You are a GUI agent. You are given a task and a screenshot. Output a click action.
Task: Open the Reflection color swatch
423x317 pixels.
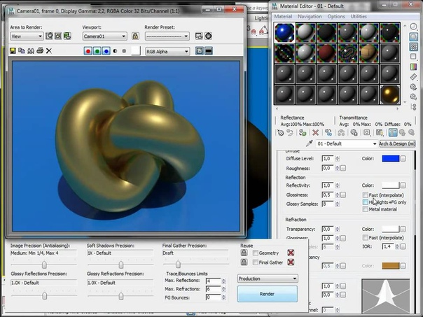point(390,185)
